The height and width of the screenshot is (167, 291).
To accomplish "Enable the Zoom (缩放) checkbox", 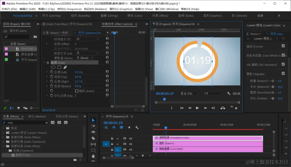I will click(x=77, y=91).
